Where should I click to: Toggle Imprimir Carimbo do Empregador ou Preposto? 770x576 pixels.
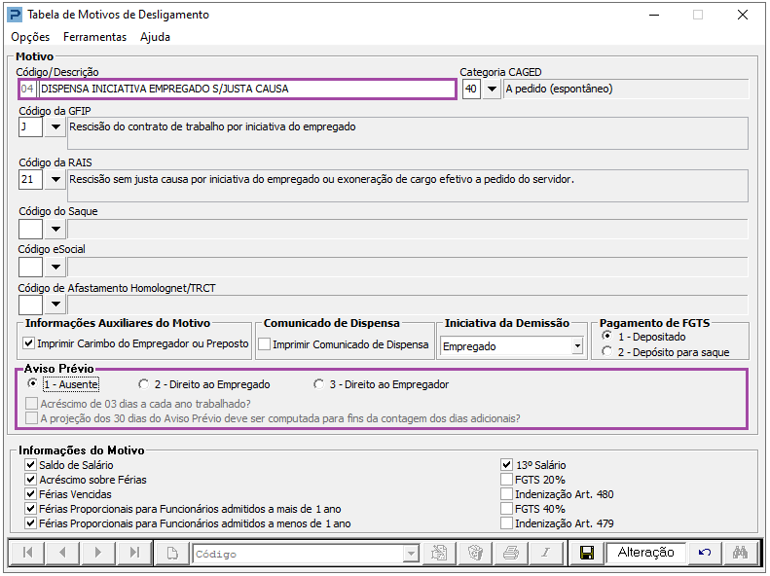[28, 344]
